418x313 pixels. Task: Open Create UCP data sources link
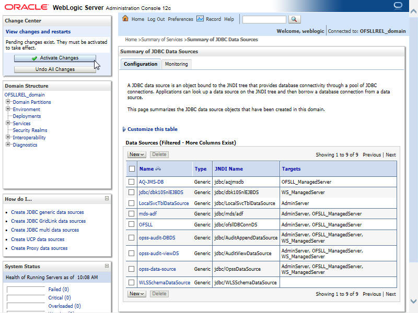tap(38, 239)
